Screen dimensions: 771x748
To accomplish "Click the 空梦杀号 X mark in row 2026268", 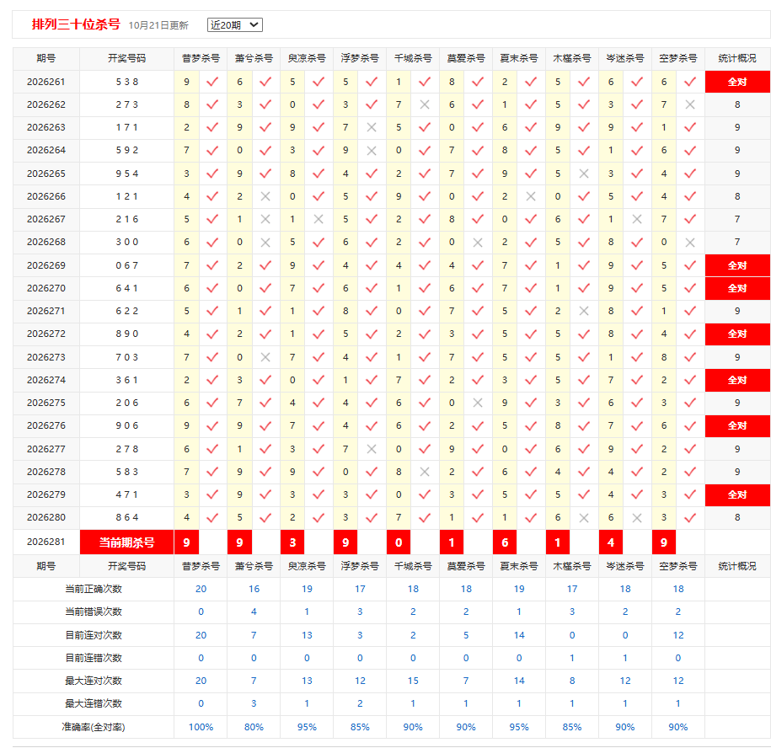I will [x=690, y=243].
